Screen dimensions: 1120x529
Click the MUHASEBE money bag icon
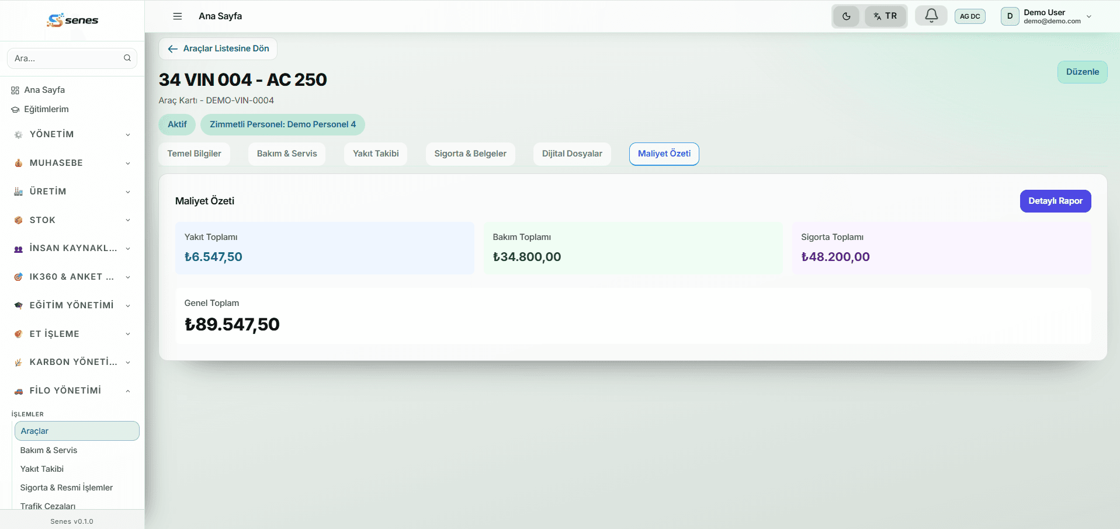pos(19,163)
